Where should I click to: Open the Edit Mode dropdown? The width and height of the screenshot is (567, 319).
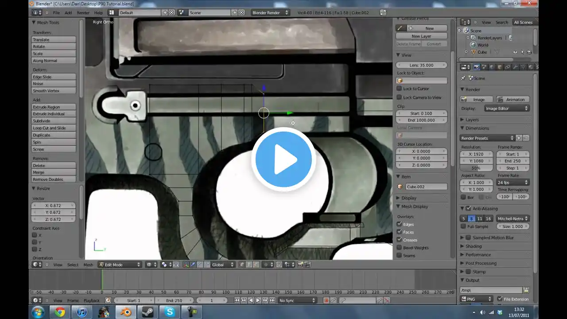tap(120, 265)
